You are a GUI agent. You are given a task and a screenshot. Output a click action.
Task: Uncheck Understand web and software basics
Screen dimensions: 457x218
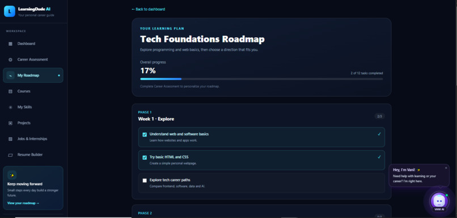(x=145, y=134)
